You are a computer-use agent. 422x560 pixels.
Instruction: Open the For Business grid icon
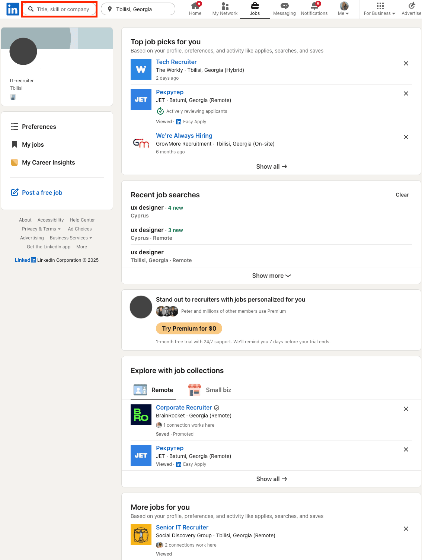pyautogui.click(x=379, y=6)
